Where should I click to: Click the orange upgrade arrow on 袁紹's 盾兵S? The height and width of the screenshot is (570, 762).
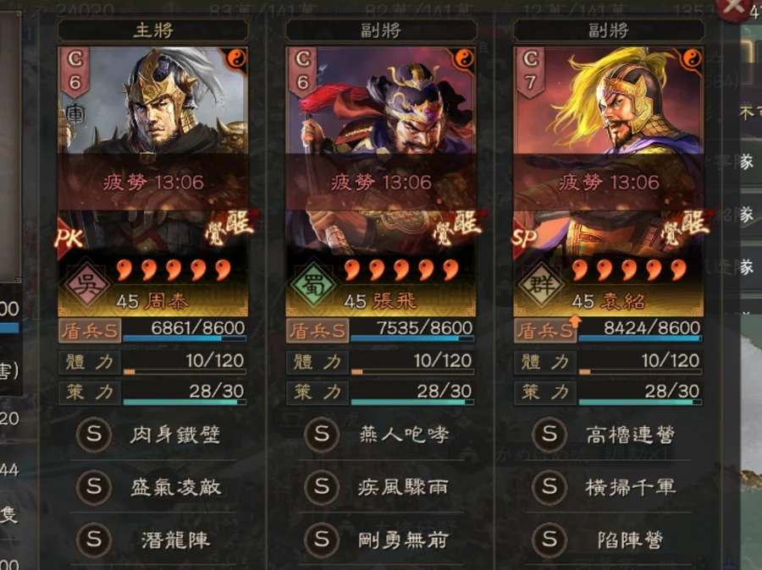[x=575, y=321]
